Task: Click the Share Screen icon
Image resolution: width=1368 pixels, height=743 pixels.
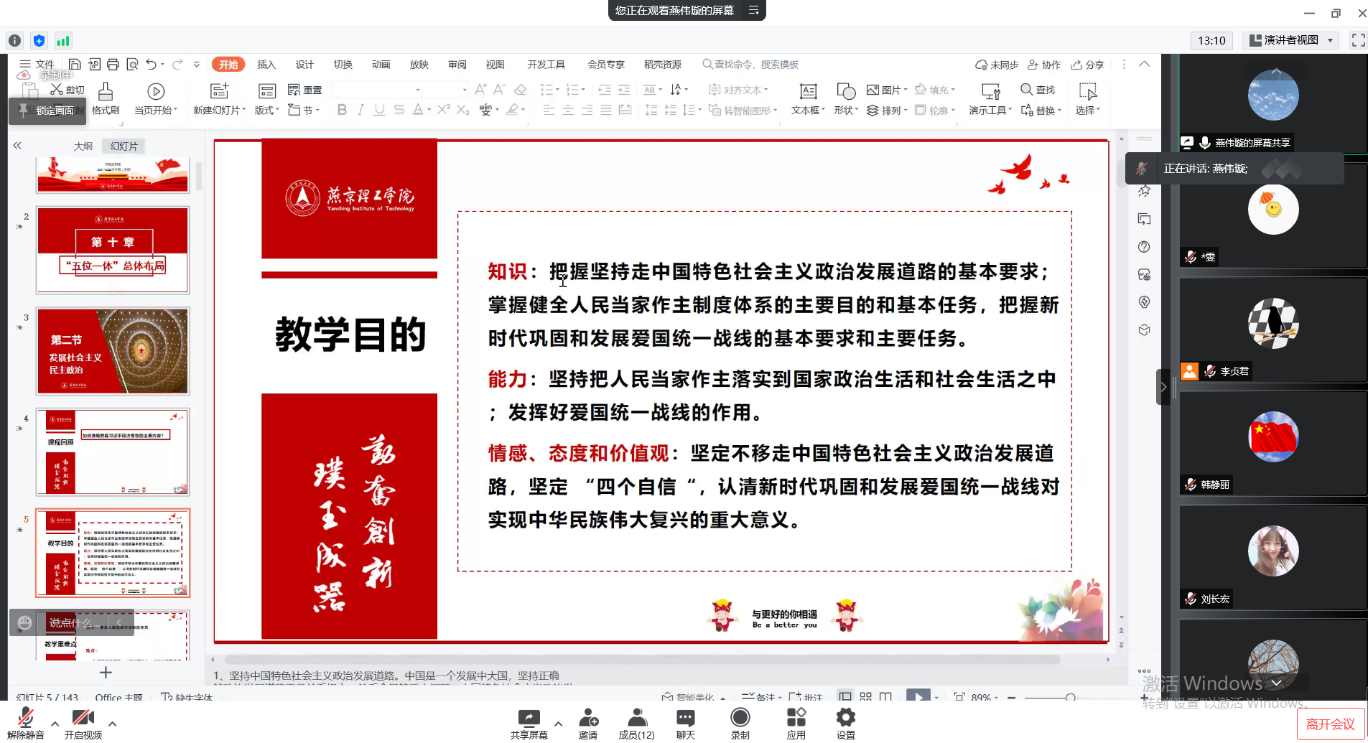Action: pyautogui.click(x=529, y=719)
